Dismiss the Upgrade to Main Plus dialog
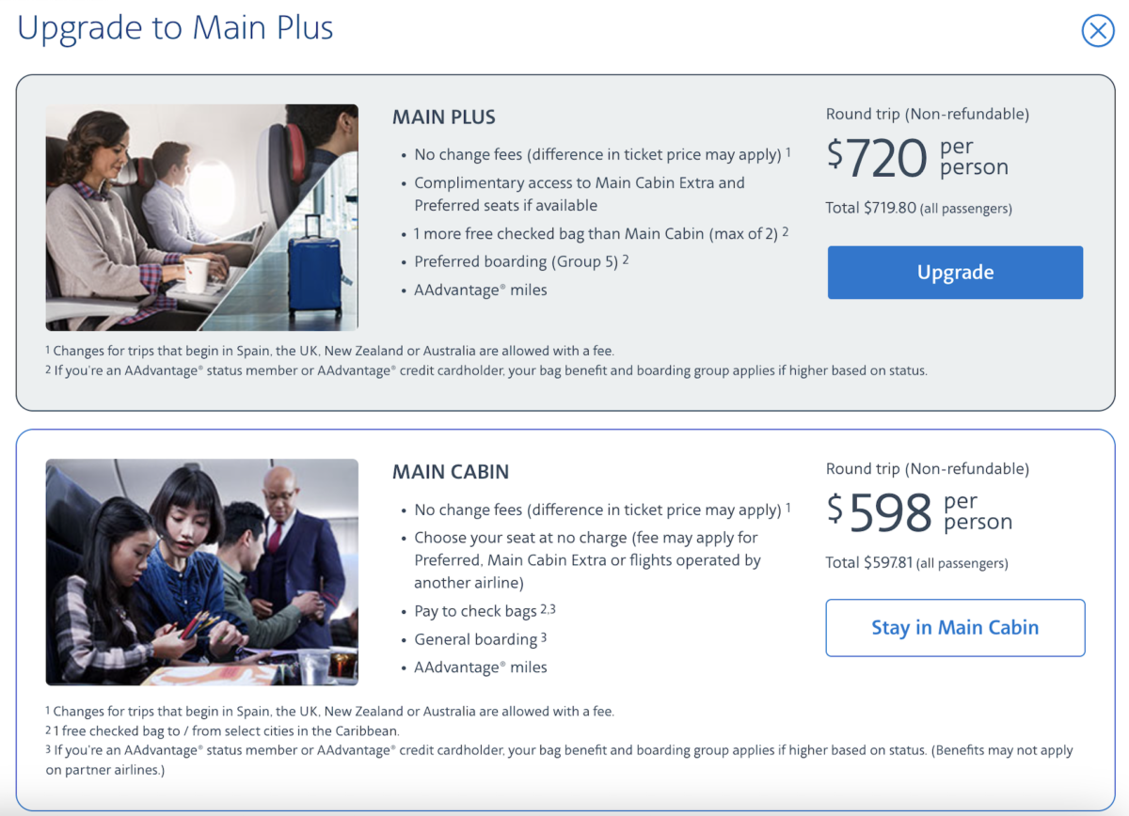Screen dimensions: 1129x816 (1097, 30)
